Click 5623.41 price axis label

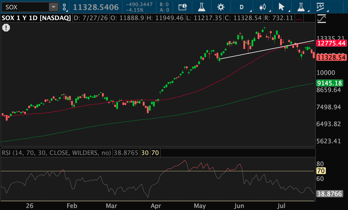click(329, 141)
